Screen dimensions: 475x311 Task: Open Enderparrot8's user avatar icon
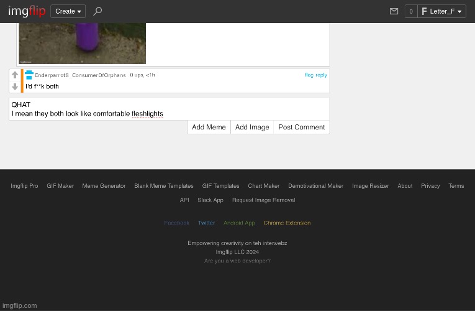point(29,75)
